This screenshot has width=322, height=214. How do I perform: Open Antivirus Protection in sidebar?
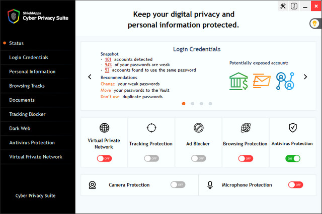38,143
